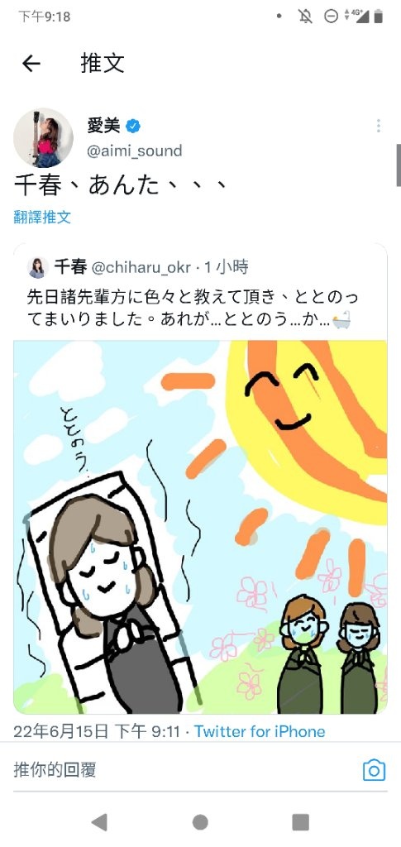
Task: Open the @aimi_sound handle
Action: coord(135,151)
